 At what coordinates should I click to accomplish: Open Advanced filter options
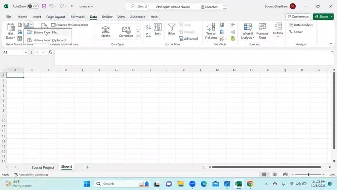tap(189, 39)
